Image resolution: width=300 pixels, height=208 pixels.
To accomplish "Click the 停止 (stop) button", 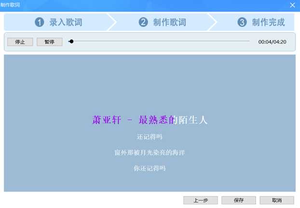I will tap(20, 42).
